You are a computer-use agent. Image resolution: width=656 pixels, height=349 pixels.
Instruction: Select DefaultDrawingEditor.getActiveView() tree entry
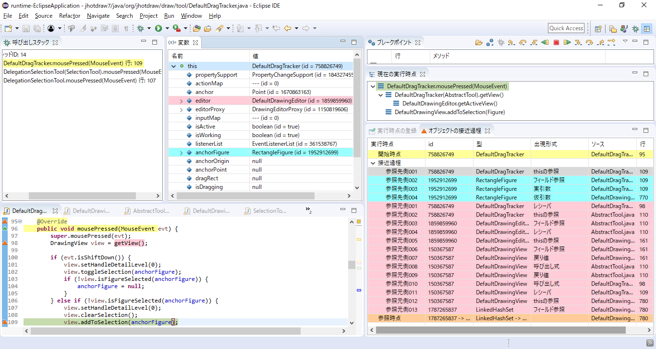click(x=449, y=104)
